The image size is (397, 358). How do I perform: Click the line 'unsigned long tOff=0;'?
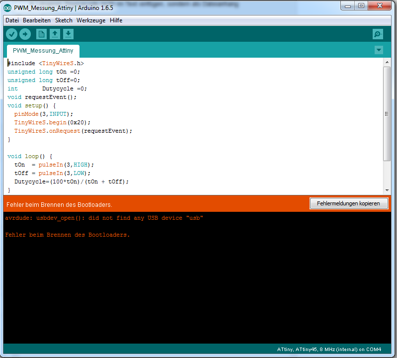point(44,81)
